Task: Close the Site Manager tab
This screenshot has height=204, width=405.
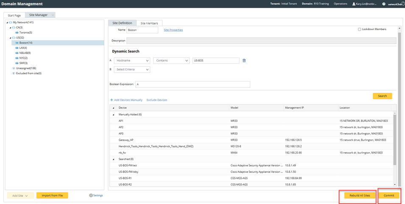Action: pyautogui.click(x=53, y=15)
